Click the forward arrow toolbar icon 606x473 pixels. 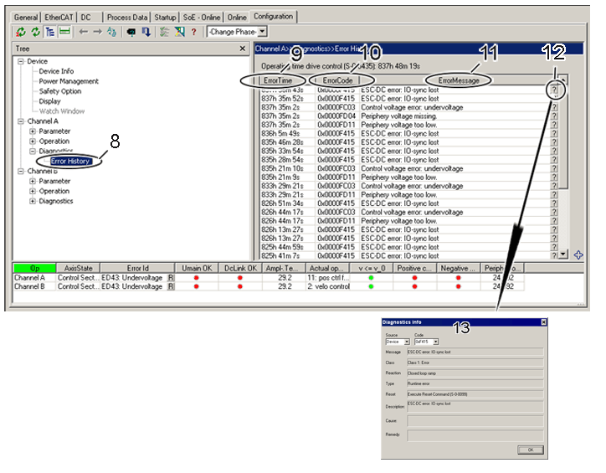point(97,32)
